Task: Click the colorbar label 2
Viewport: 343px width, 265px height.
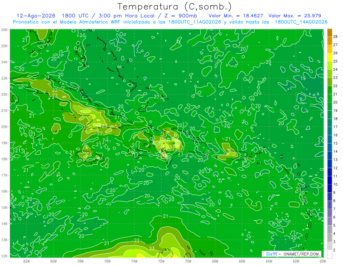Action: [334, 250]
